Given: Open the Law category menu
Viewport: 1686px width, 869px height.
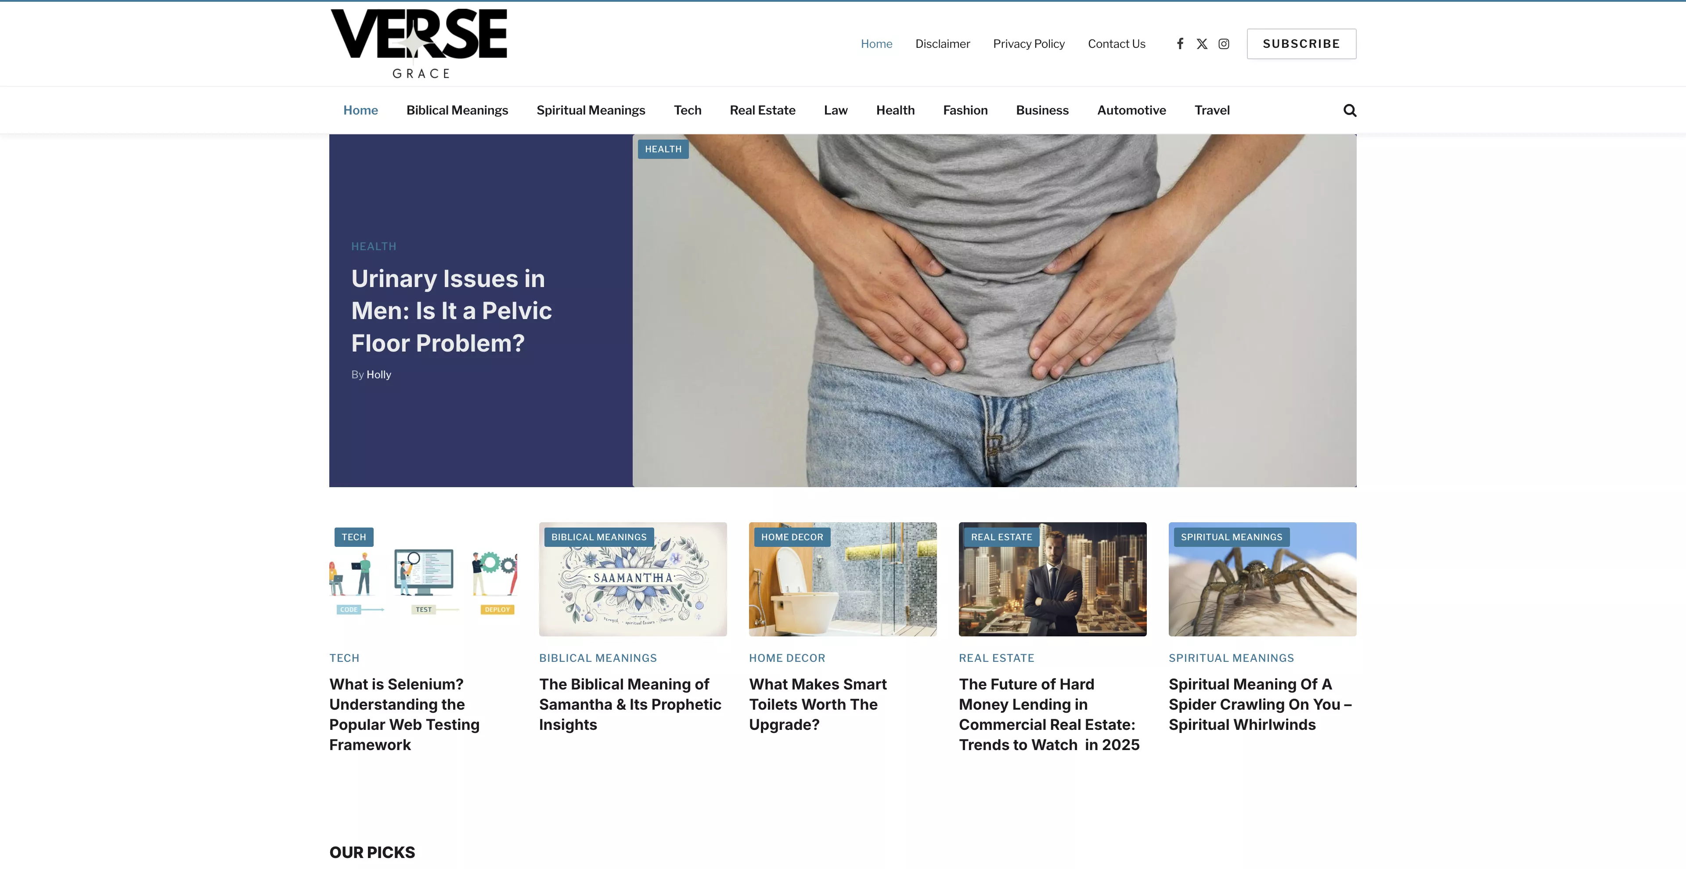Looking at the screenshot, I should (x=836, y=111).
